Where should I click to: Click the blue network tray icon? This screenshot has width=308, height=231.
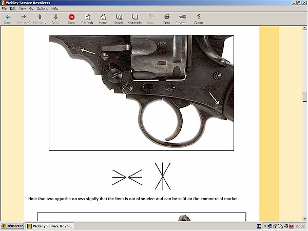(269, 226)
